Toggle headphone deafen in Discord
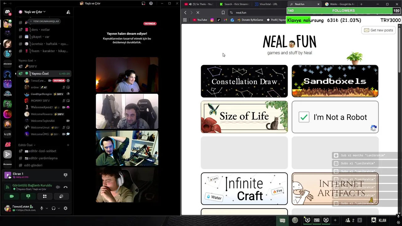The image size is (402, 226). coord(53,208)
